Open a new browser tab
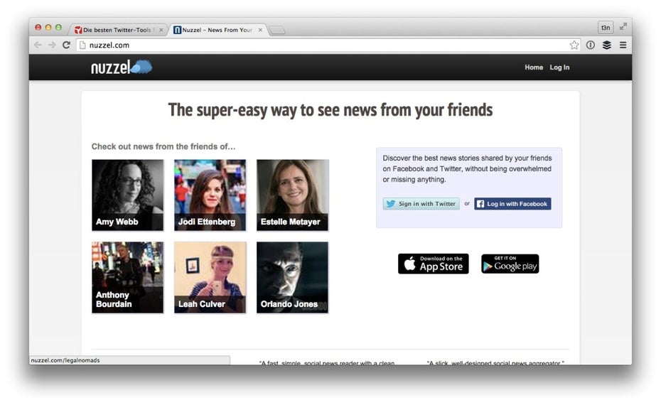This screenshot has width=661, height=405. tap(277, 30)
